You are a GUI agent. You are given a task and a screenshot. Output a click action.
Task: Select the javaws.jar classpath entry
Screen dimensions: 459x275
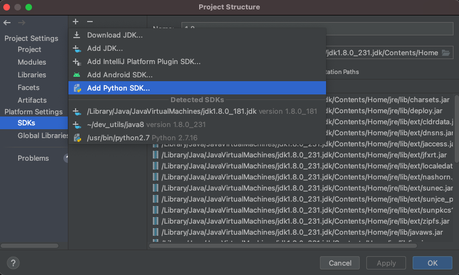303,232
